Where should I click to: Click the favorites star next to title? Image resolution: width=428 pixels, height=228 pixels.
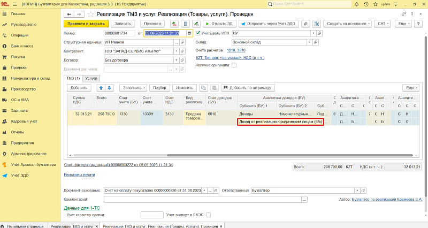[x=90, y=12]
